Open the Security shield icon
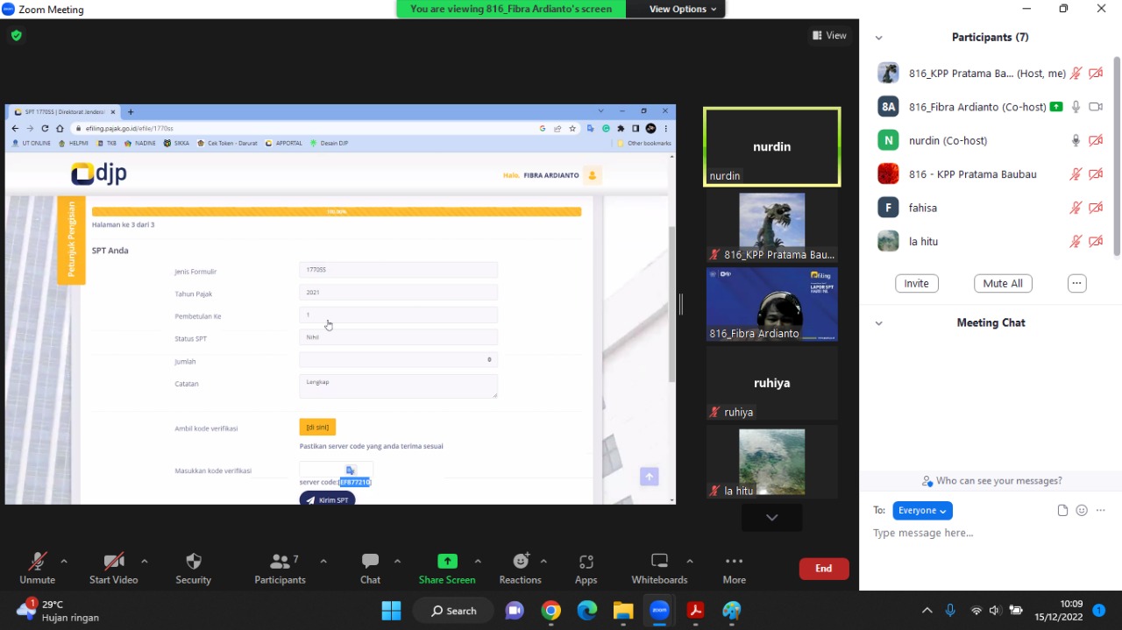Image resolution: width=1122 pixels, height=630 pixels. point(194,562)
